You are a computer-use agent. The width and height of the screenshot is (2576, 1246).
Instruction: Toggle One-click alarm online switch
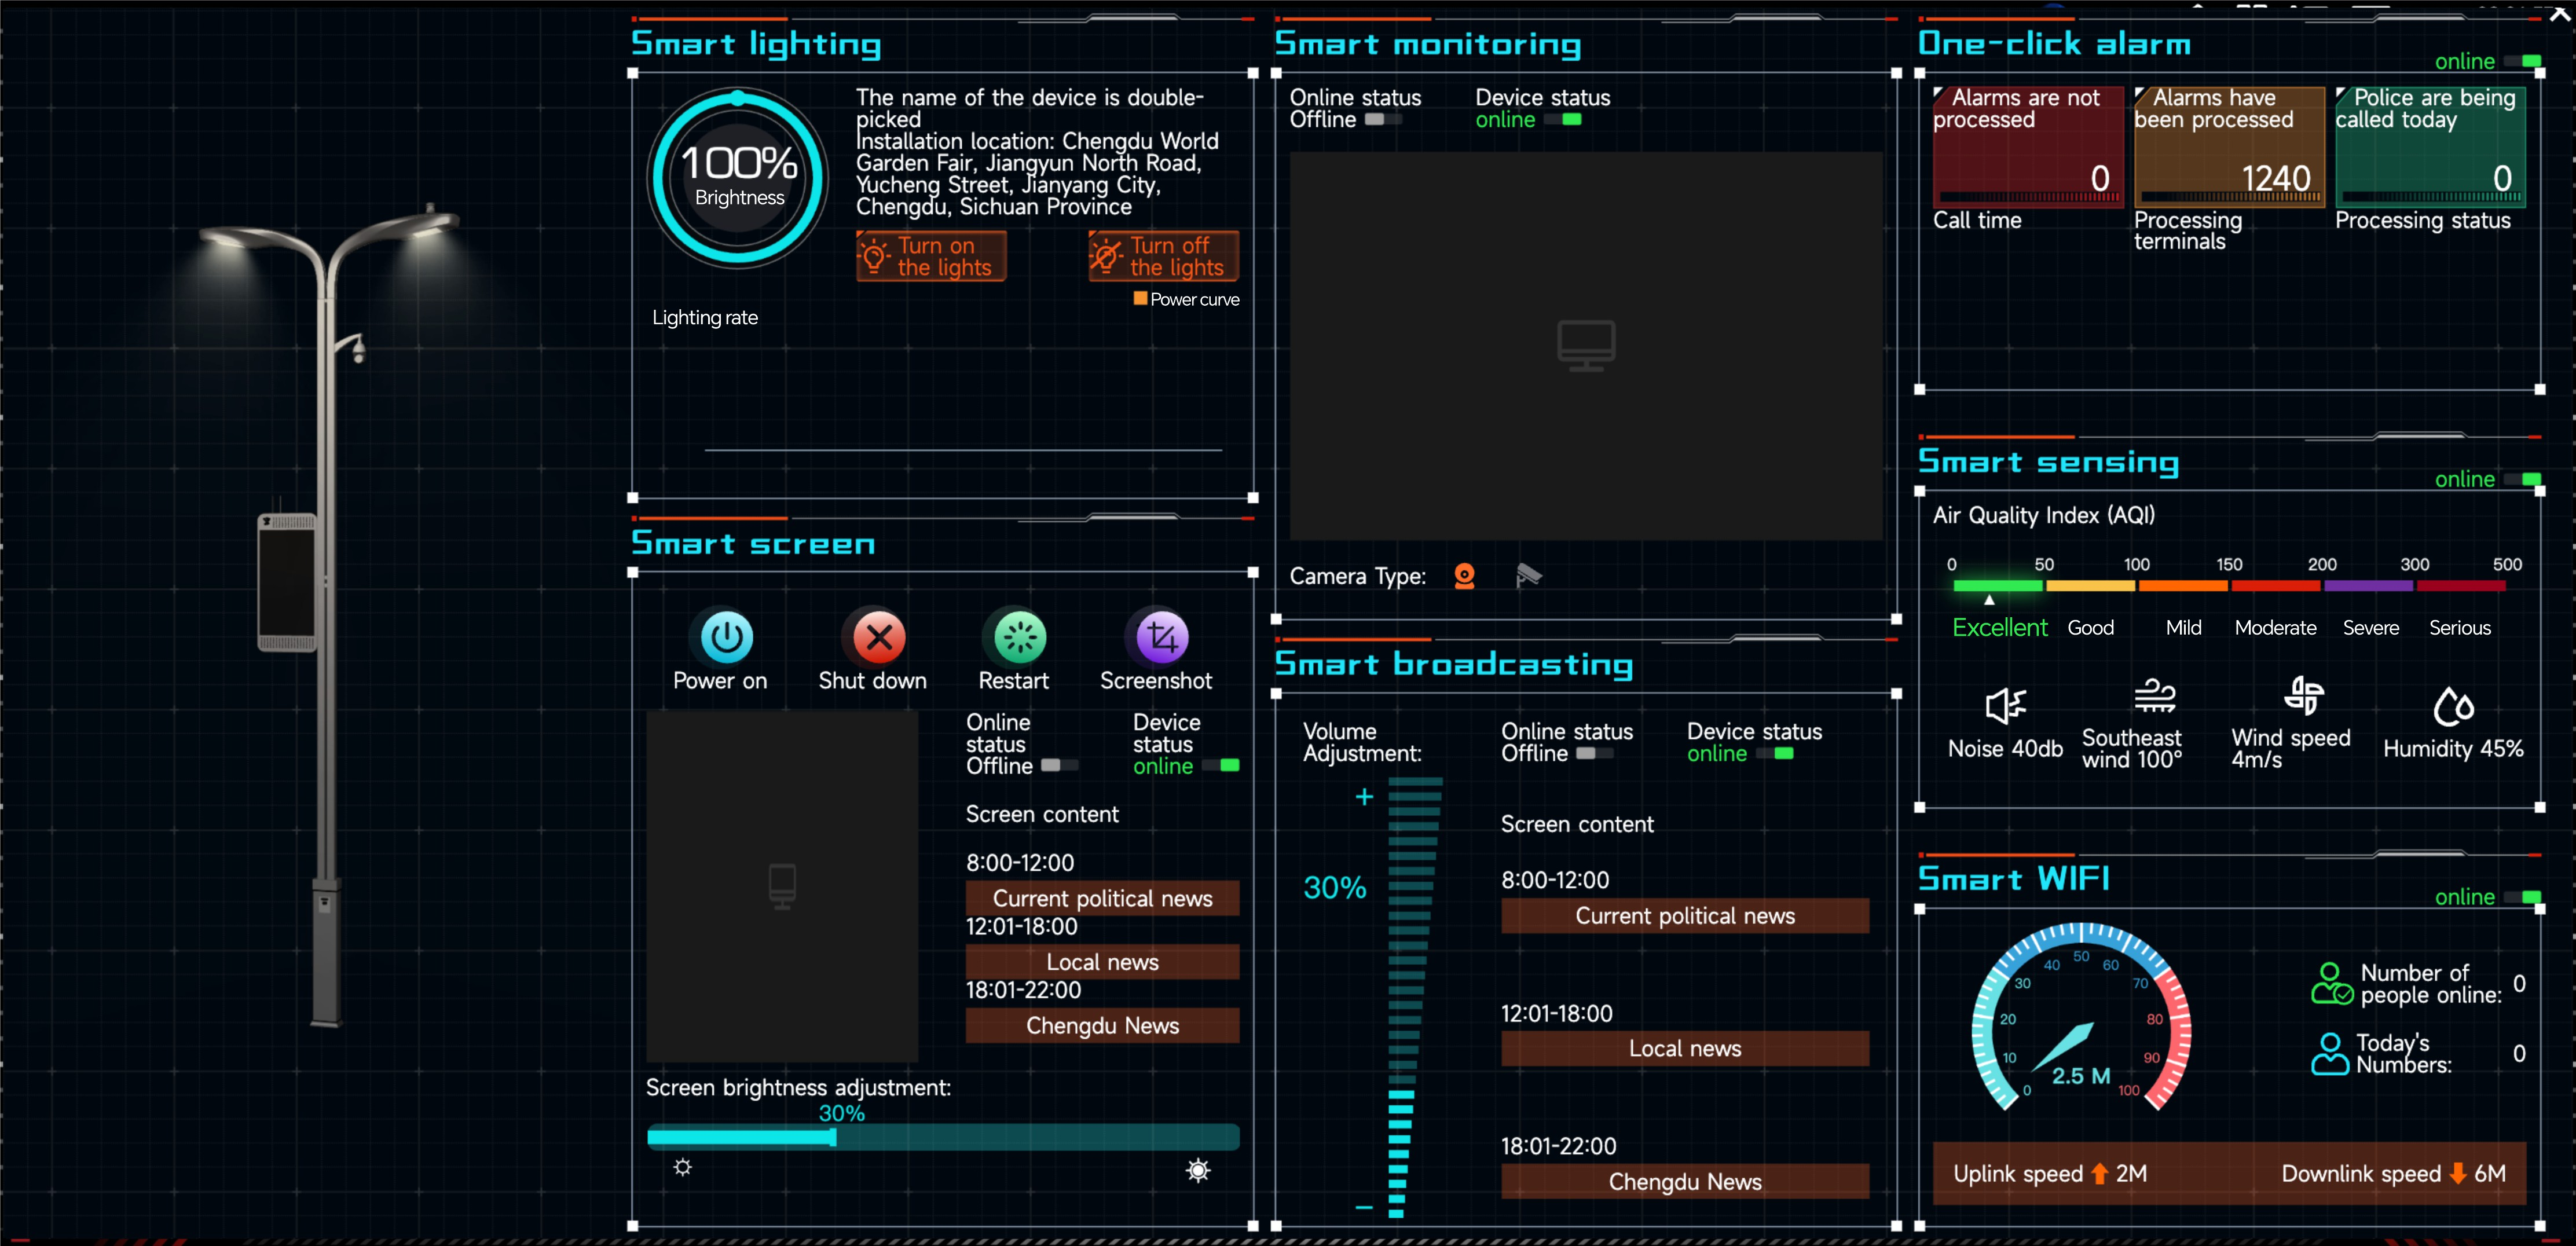2523,62
